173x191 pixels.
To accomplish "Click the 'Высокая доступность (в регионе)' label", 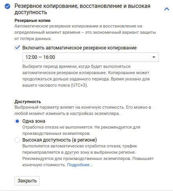I will click(x=60, y=140).
